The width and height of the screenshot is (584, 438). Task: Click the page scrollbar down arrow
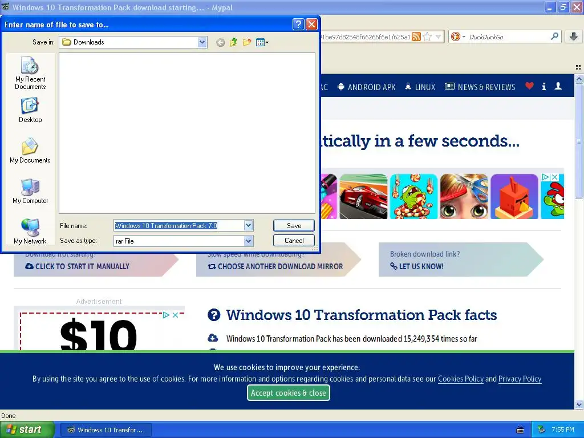[579, 404]
